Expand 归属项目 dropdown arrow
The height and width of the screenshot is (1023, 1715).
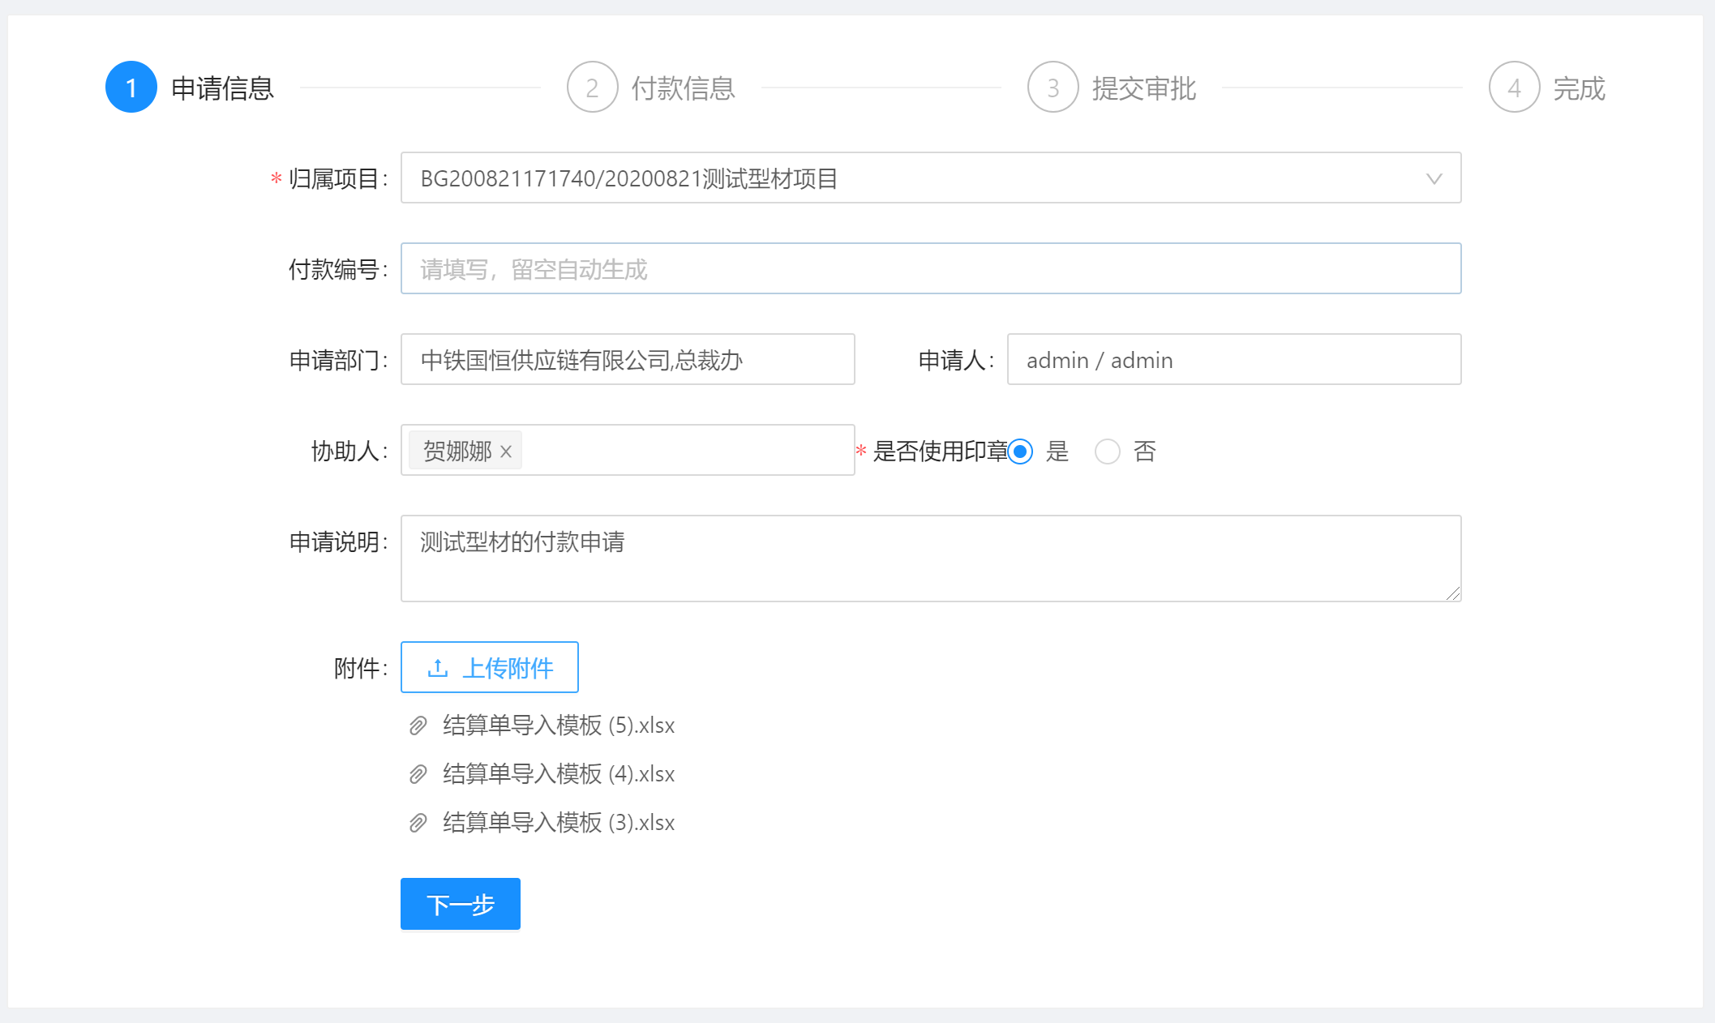pyautogui.click(x=1434, y=178)
